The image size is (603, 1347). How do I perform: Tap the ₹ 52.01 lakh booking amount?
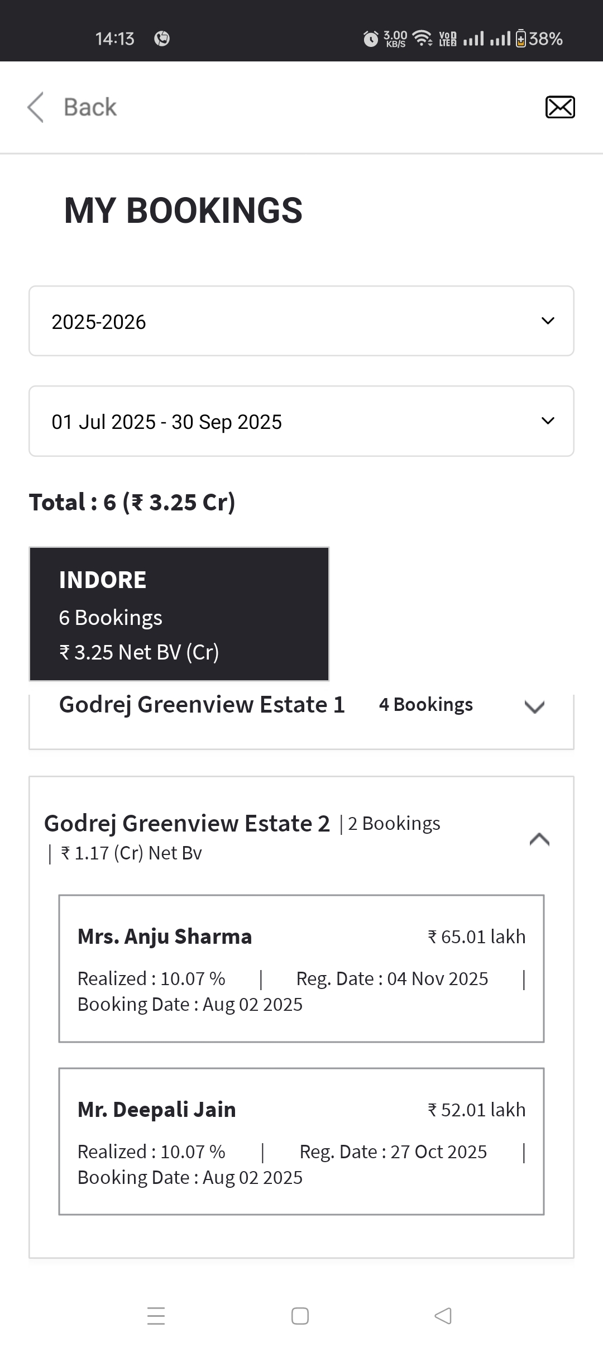click(x=476, y=1110)
